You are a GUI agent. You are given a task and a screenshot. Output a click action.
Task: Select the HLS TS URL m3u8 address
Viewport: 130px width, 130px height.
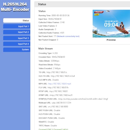click(x=63, y=76)
